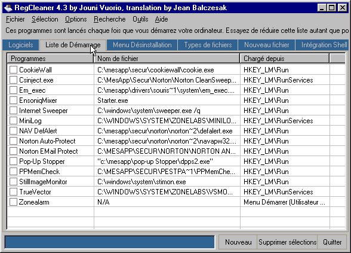Enable the Em_exec checkbox
Screen dimensions: 351x253
point(13,90)
